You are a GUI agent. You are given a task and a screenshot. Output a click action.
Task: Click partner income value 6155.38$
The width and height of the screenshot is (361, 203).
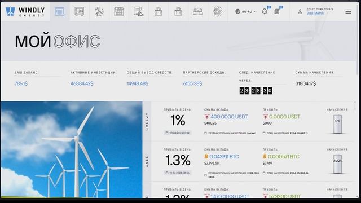click(192, 83)
